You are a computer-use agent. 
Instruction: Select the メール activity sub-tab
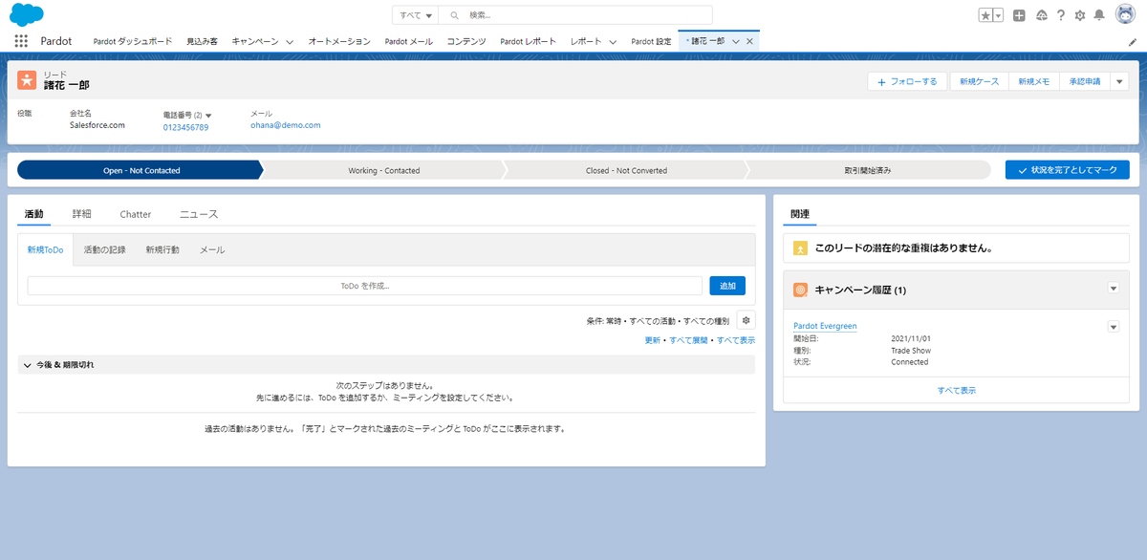click(x=212, y=249)
